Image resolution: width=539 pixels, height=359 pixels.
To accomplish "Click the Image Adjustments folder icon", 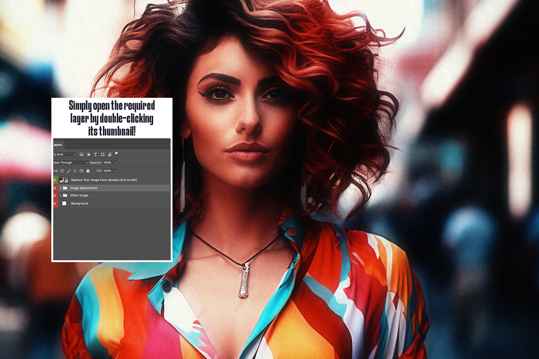I will click(x=65, y=188).
